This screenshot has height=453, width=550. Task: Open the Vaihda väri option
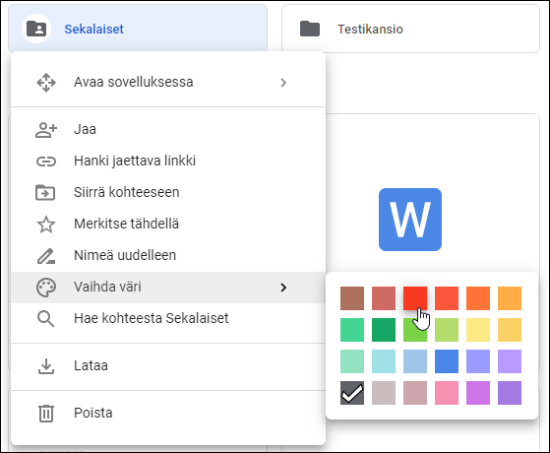click(168, 288)
